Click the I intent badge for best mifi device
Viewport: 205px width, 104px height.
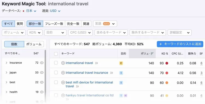121,83
